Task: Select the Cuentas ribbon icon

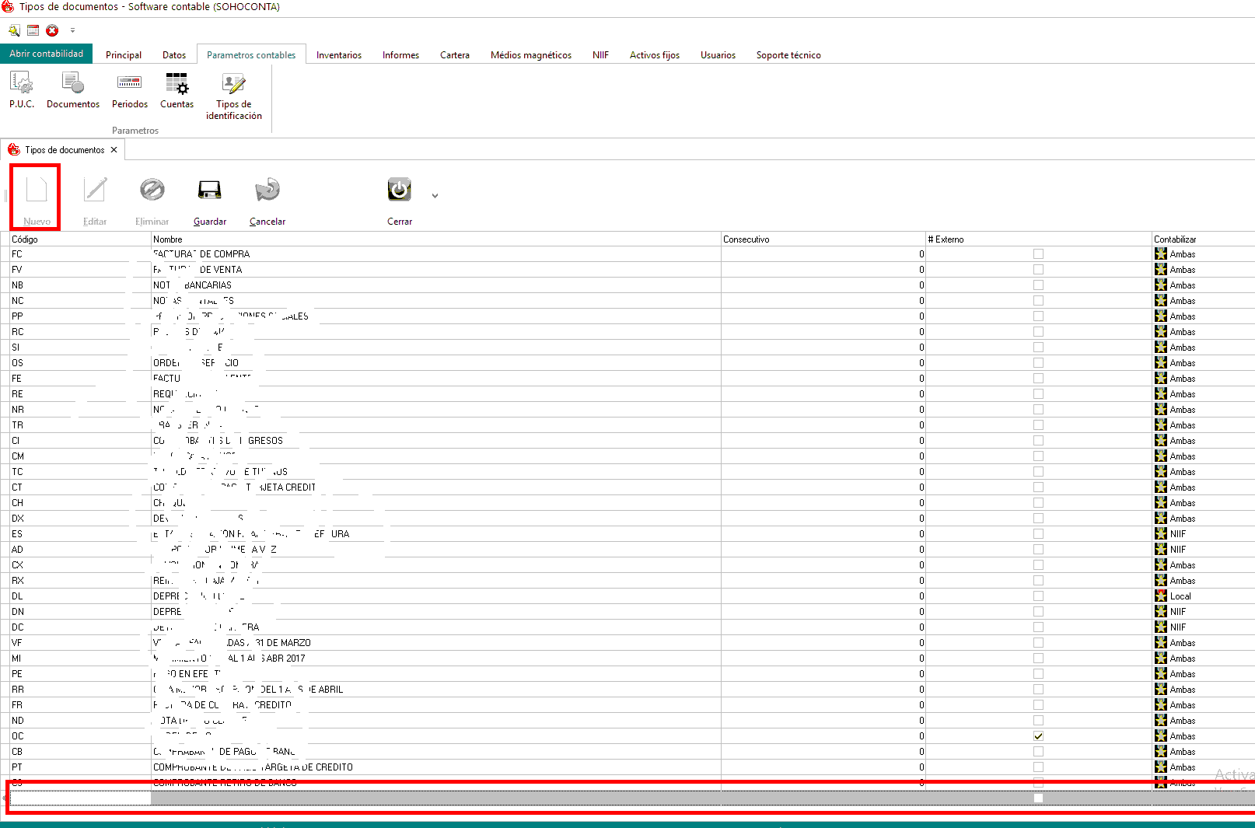Action: (x=177, y=83)
